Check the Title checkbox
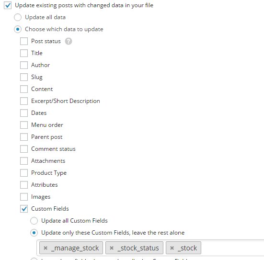The height and width of the screenshot is (260, 264). (x=24, y=53)
